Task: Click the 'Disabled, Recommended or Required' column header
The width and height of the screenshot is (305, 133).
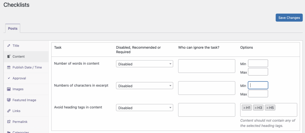Action: click(138, 50)
